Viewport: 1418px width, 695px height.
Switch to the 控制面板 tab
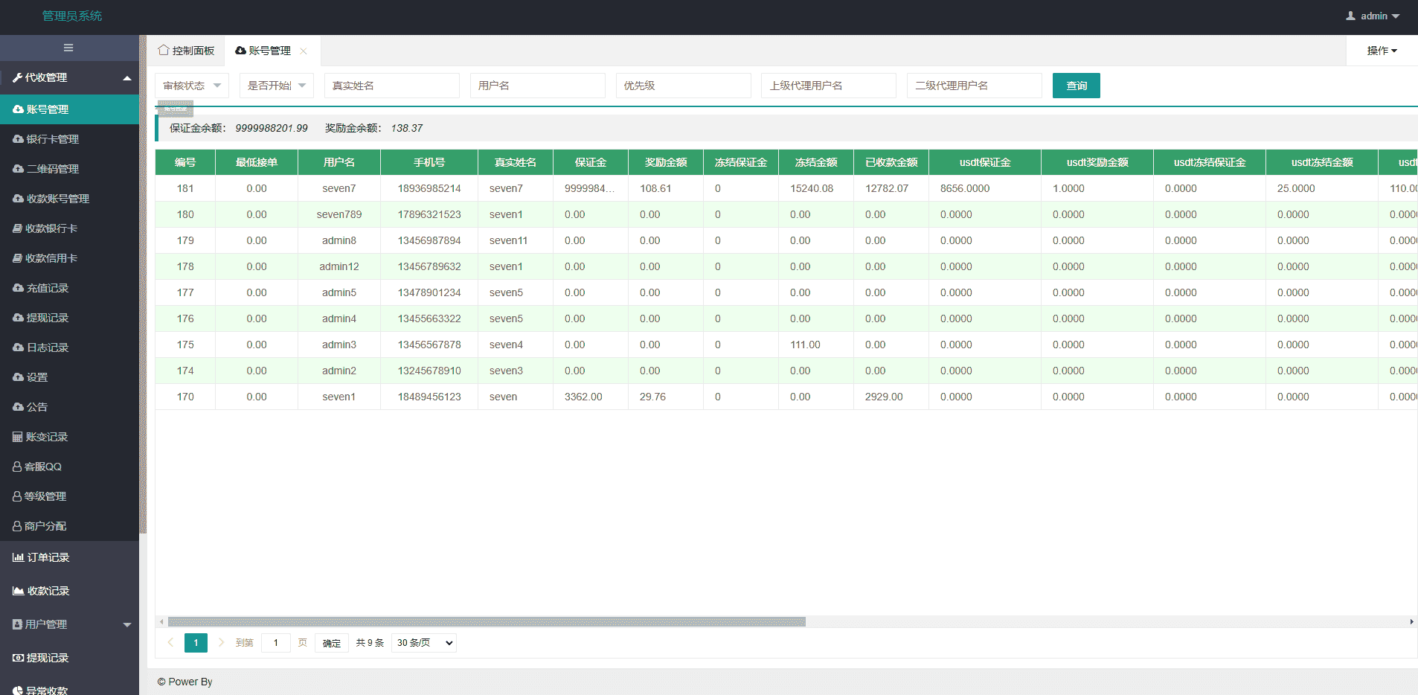[186, 51]
